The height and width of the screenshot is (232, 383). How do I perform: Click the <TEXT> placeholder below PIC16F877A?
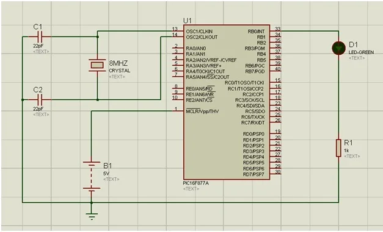pos(191,189)
